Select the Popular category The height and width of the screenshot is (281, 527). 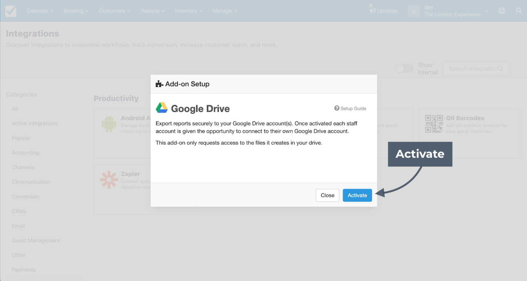[x=21, y=138]
